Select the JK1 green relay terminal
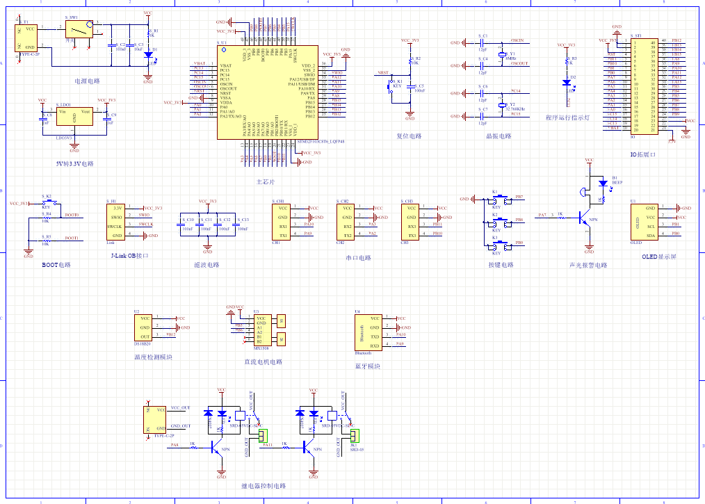The height and width of the screenshot is (504, 705). (355, 436)
